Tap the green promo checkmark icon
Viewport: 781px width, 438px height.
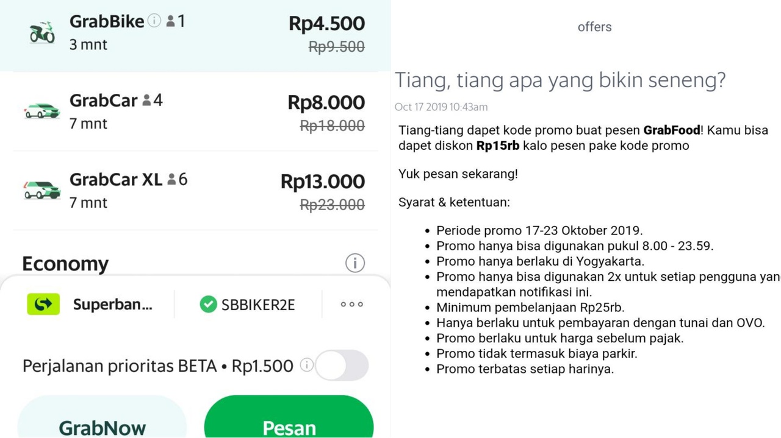pyautogui.click(x=208, y=305)
